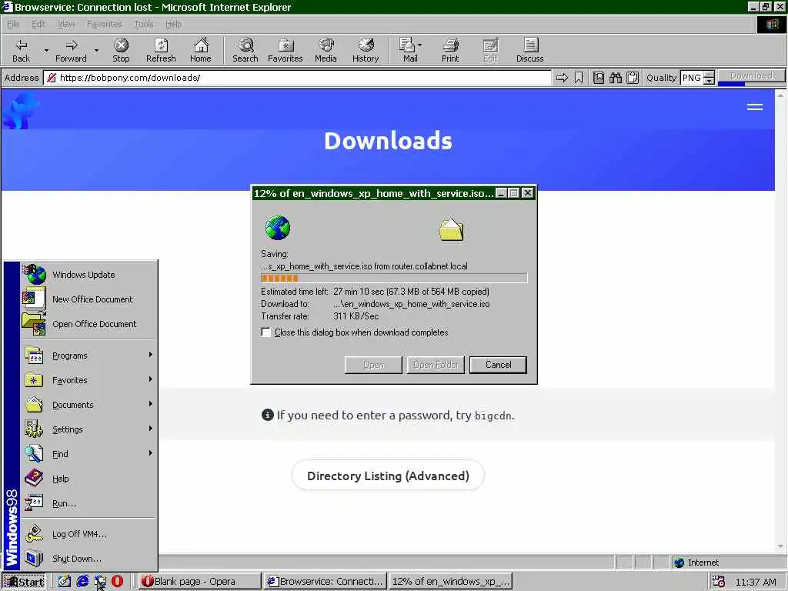Switch to 12% download taskbar button

pos(451,582)
